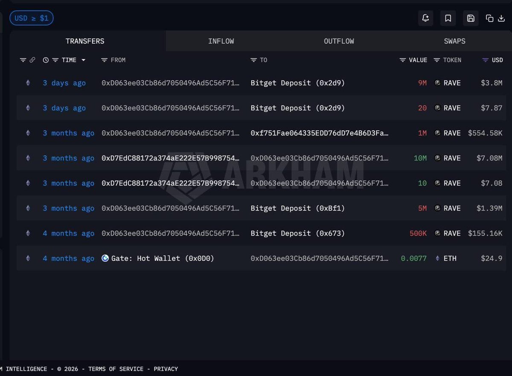Click the filter icon left of link icon
This screenshot has width=512, height=376.
(23, 60)
